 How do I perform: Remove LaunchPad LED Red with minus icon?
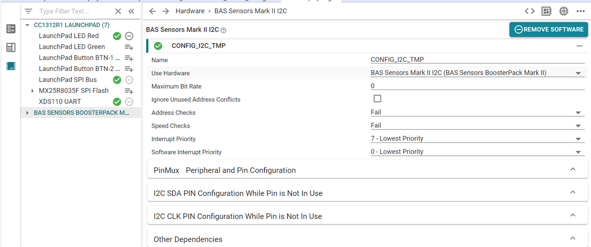coord(129,36)
